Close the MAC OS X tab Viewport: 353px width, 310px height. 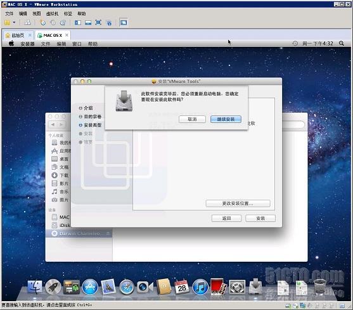pos(67,35)
